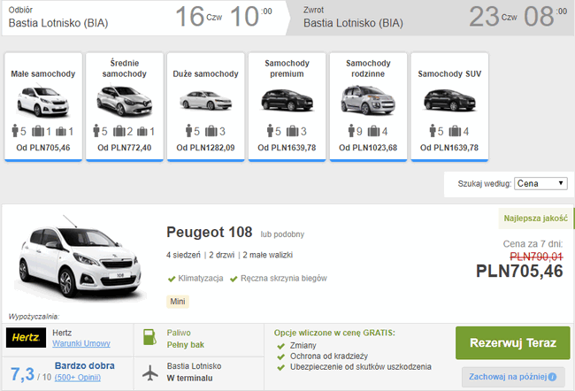Open the Szukaj według Cena dropdown
Viewport: 575px width, 391px height.
coord(540,183)
